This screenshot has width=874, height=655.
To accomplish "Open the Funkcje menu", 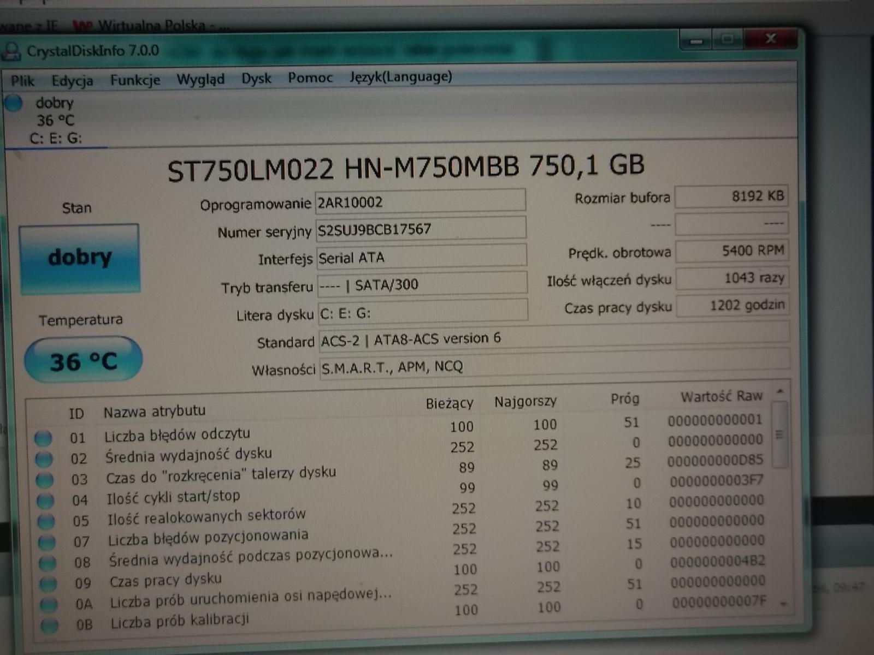I will tap(135, 80).
